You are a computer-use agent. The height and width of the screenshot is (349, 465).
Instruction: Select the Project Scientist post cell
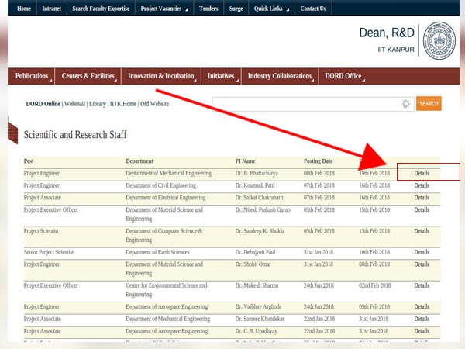[x=41, y=231]
